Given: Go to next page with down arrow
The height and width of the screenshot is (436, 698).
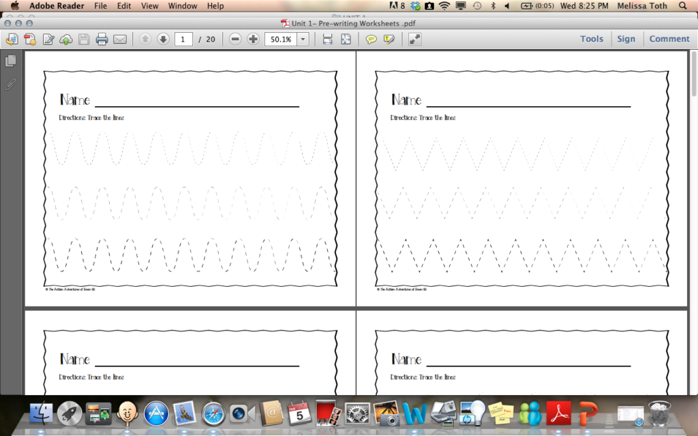Looking at the screenshot, I should click(x=163, y=39).
